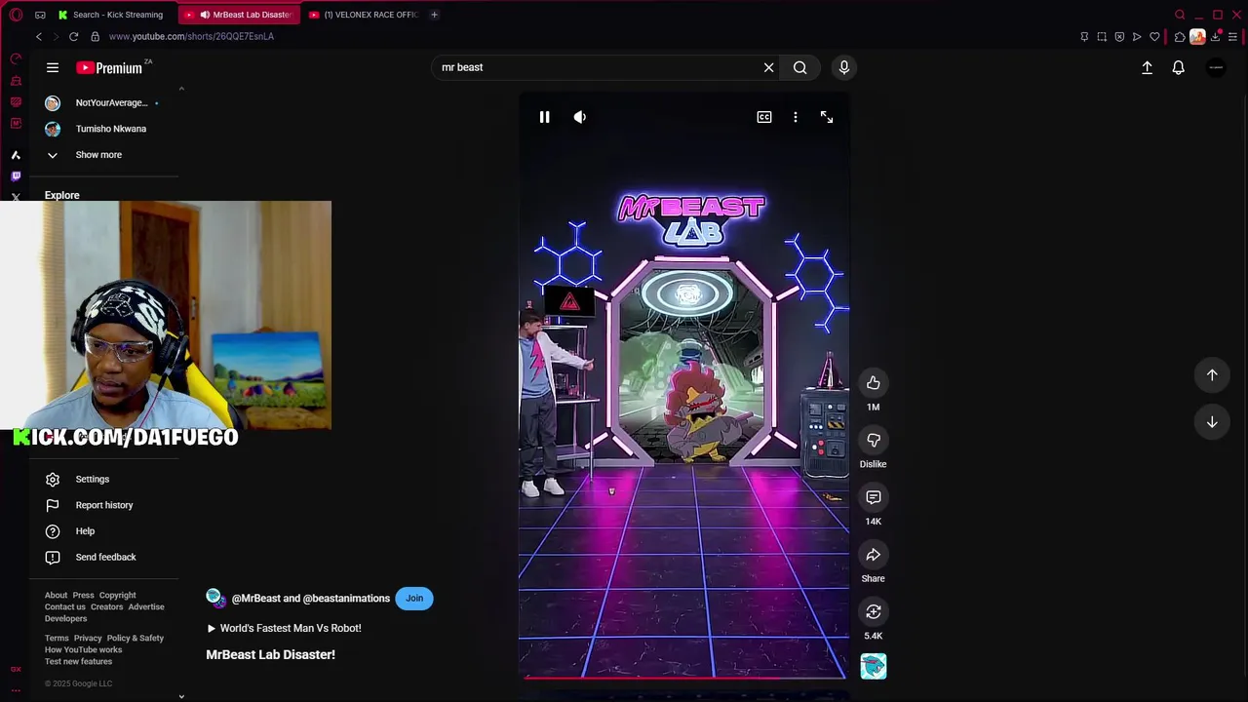Open the extensions cube icon

tap(1180, 37)
